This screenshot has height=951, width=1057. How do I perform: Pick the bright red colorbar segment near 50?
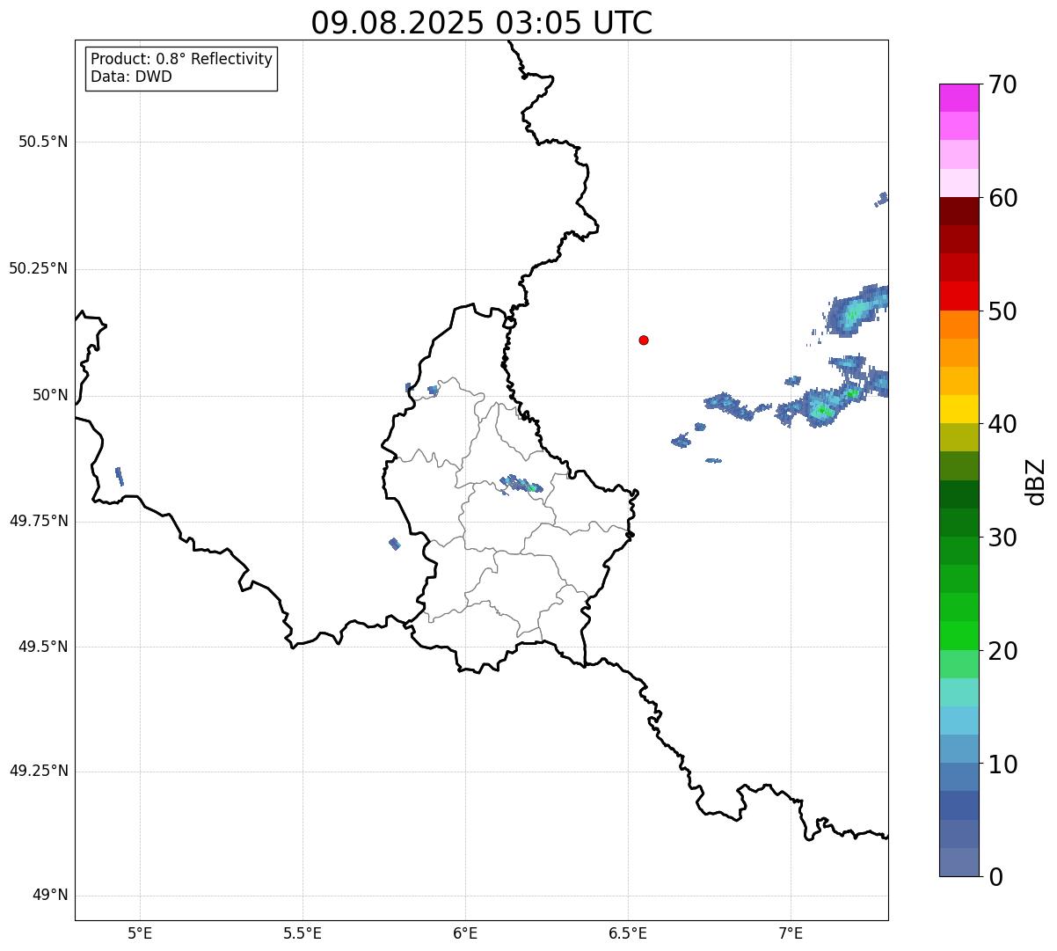pos(959,296)
